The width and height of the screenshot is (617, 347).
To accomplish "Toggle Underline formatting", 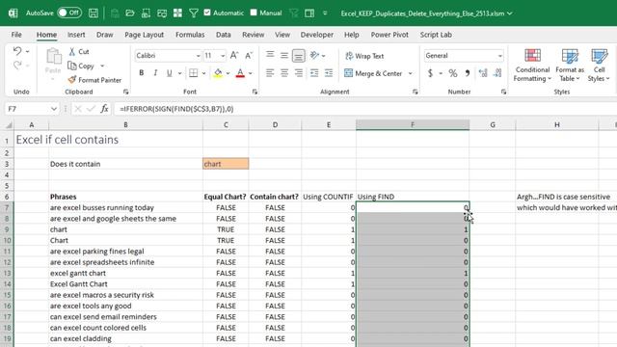I will point(170,73).
